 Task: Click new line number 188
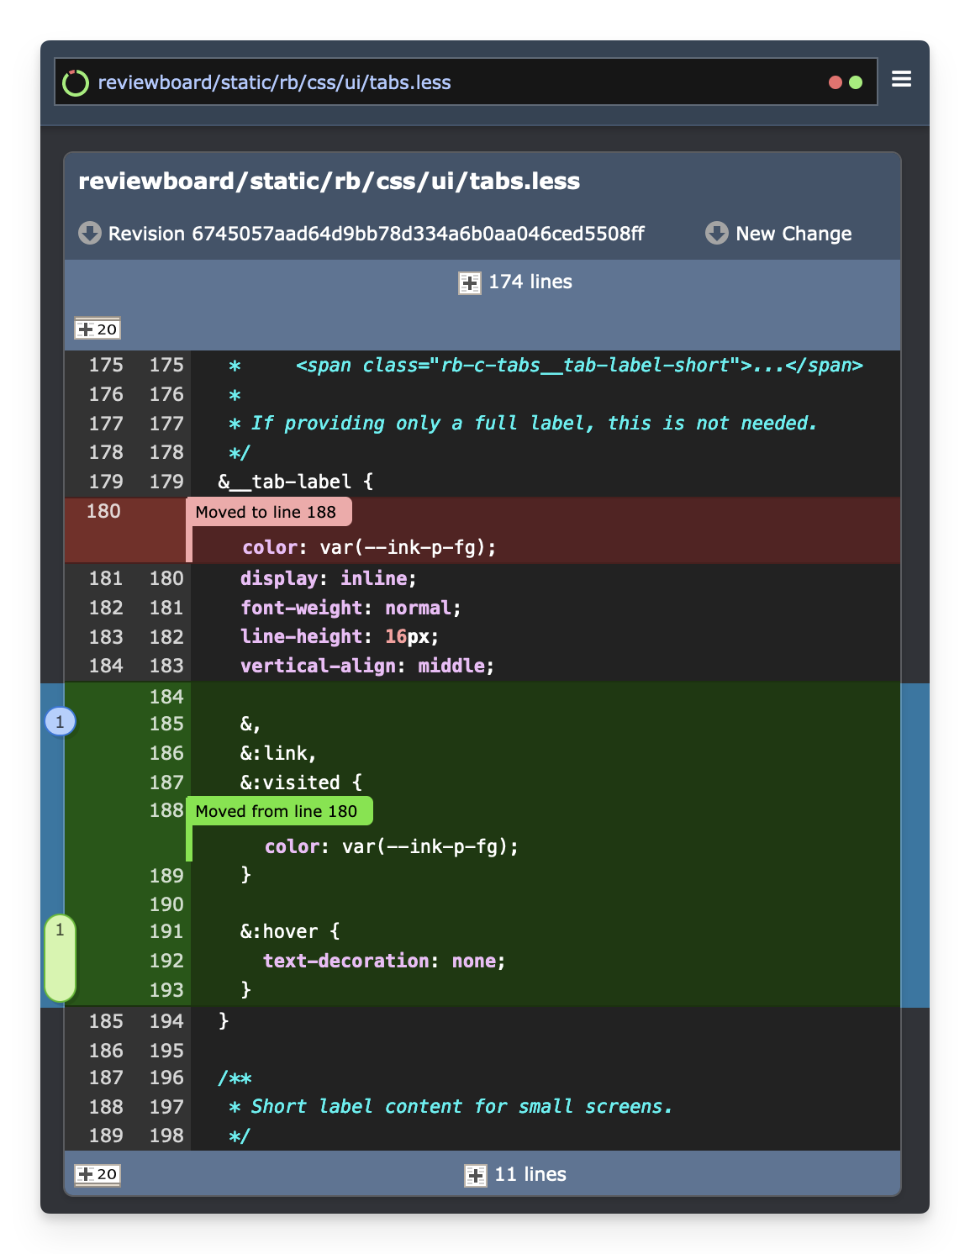[166, 810]
